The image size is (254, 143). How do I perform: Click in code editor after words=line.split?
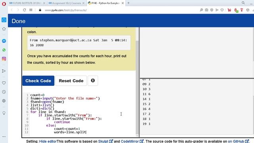(87, 132)
